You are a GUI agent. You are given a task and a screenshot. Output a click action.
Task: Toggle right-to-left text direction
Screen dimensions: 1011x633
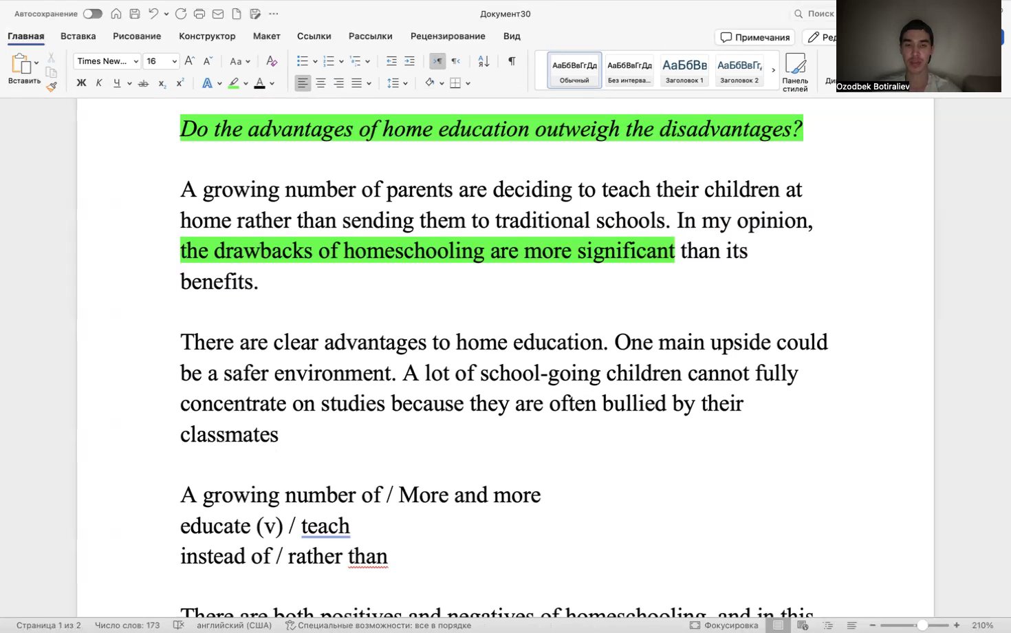455,61
